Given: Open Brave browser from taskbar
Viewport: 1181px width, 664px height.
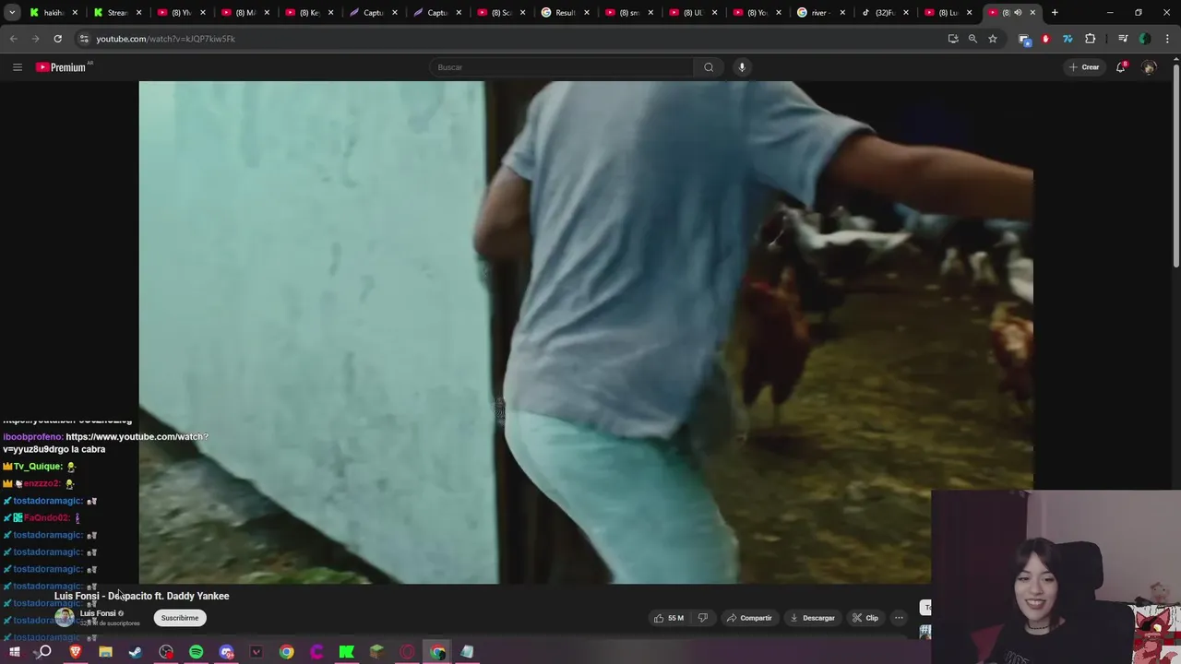Looking at the screenshot, I should 76,652.
